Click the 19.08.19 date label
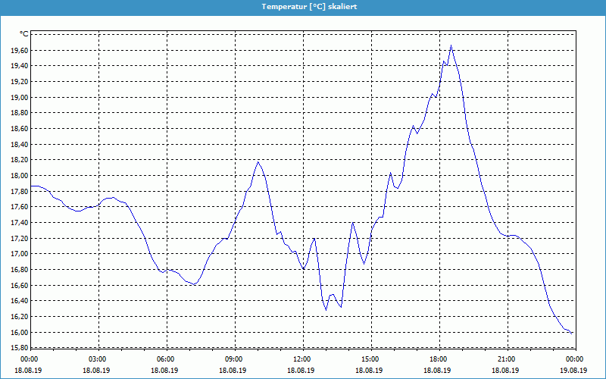This screenshot has width=606, height=379. tap(574, 371)
